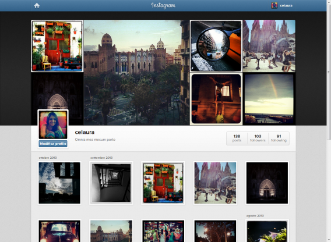Open black and white stairwell post
Viewport: 331px width, 242px height.
point(111,183)
